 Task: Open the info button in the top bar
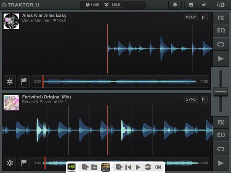point(175,5)
